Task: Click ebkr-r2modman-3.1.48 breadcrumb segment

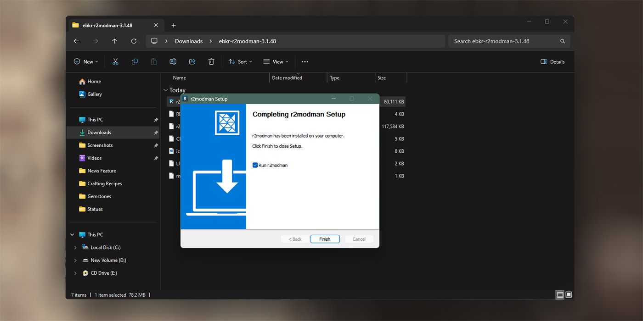Action: click(x=248, y=41)
